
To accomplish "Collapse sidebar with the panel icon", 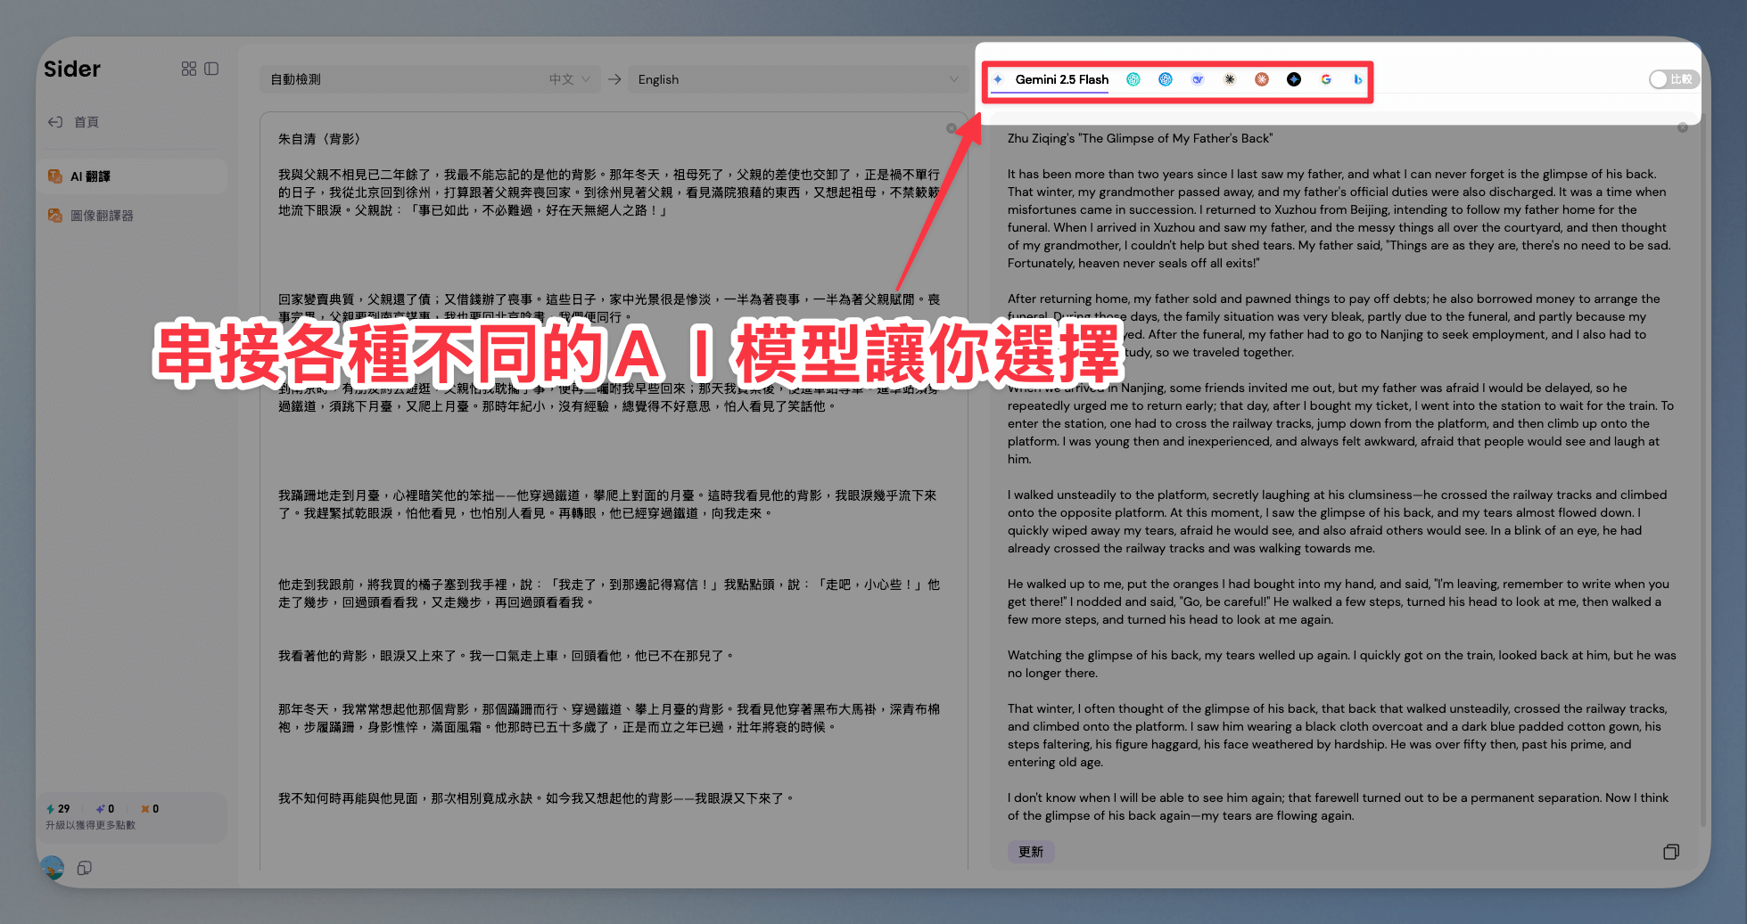I will [211, 69].
